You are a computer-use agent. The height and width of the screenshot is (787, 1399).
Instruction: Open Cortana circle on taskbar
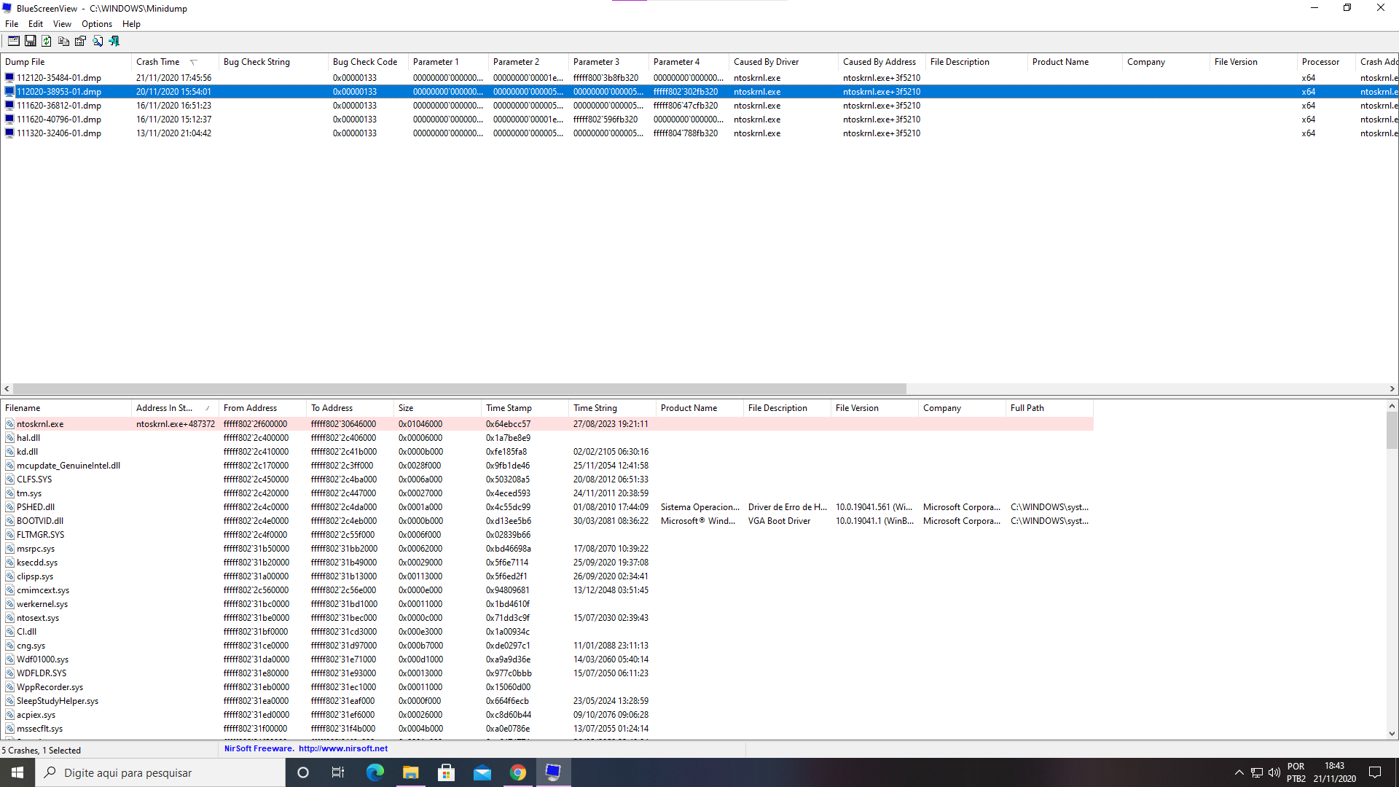point(303,772)
